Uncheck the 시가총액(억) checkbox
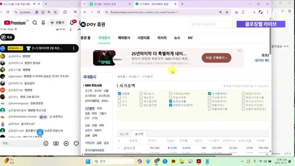 point(209,94)
